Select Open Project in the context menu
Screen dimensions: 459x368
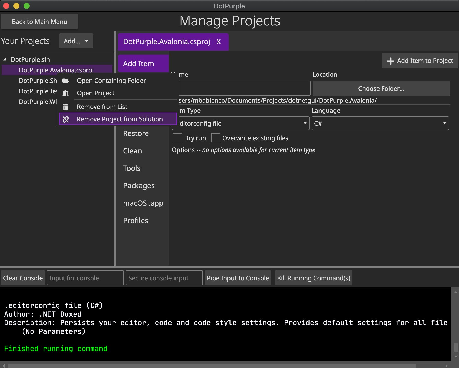(118, 93)
